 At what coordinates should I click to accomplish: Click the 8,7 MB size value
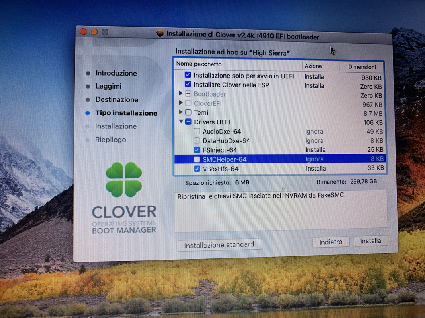point(373,114)
